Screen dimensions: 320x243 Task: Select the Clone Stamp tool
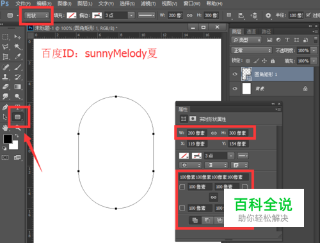(5, 77)
